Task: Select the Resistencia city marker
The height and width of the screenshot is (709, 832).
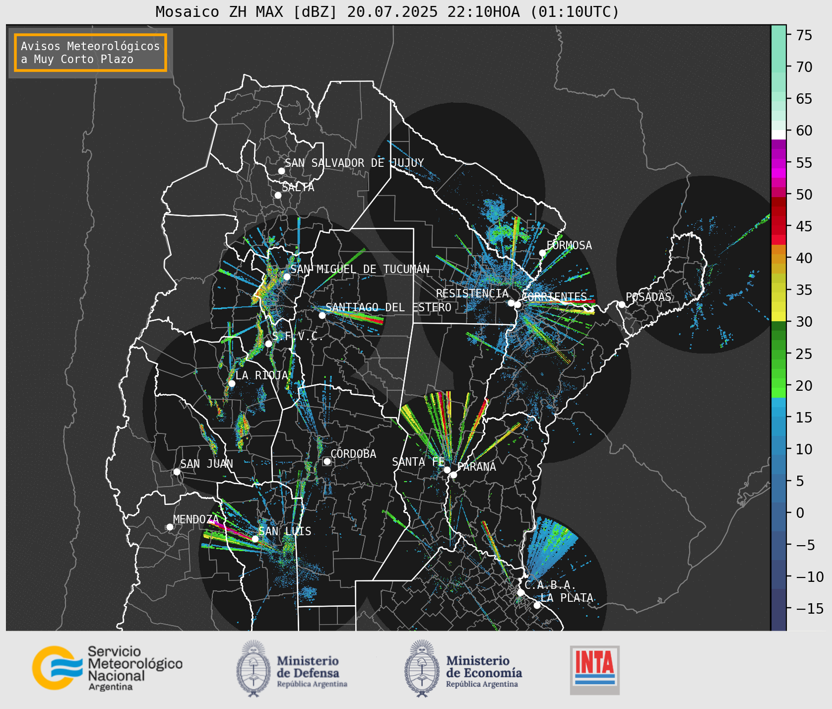Action: [511, 303]
